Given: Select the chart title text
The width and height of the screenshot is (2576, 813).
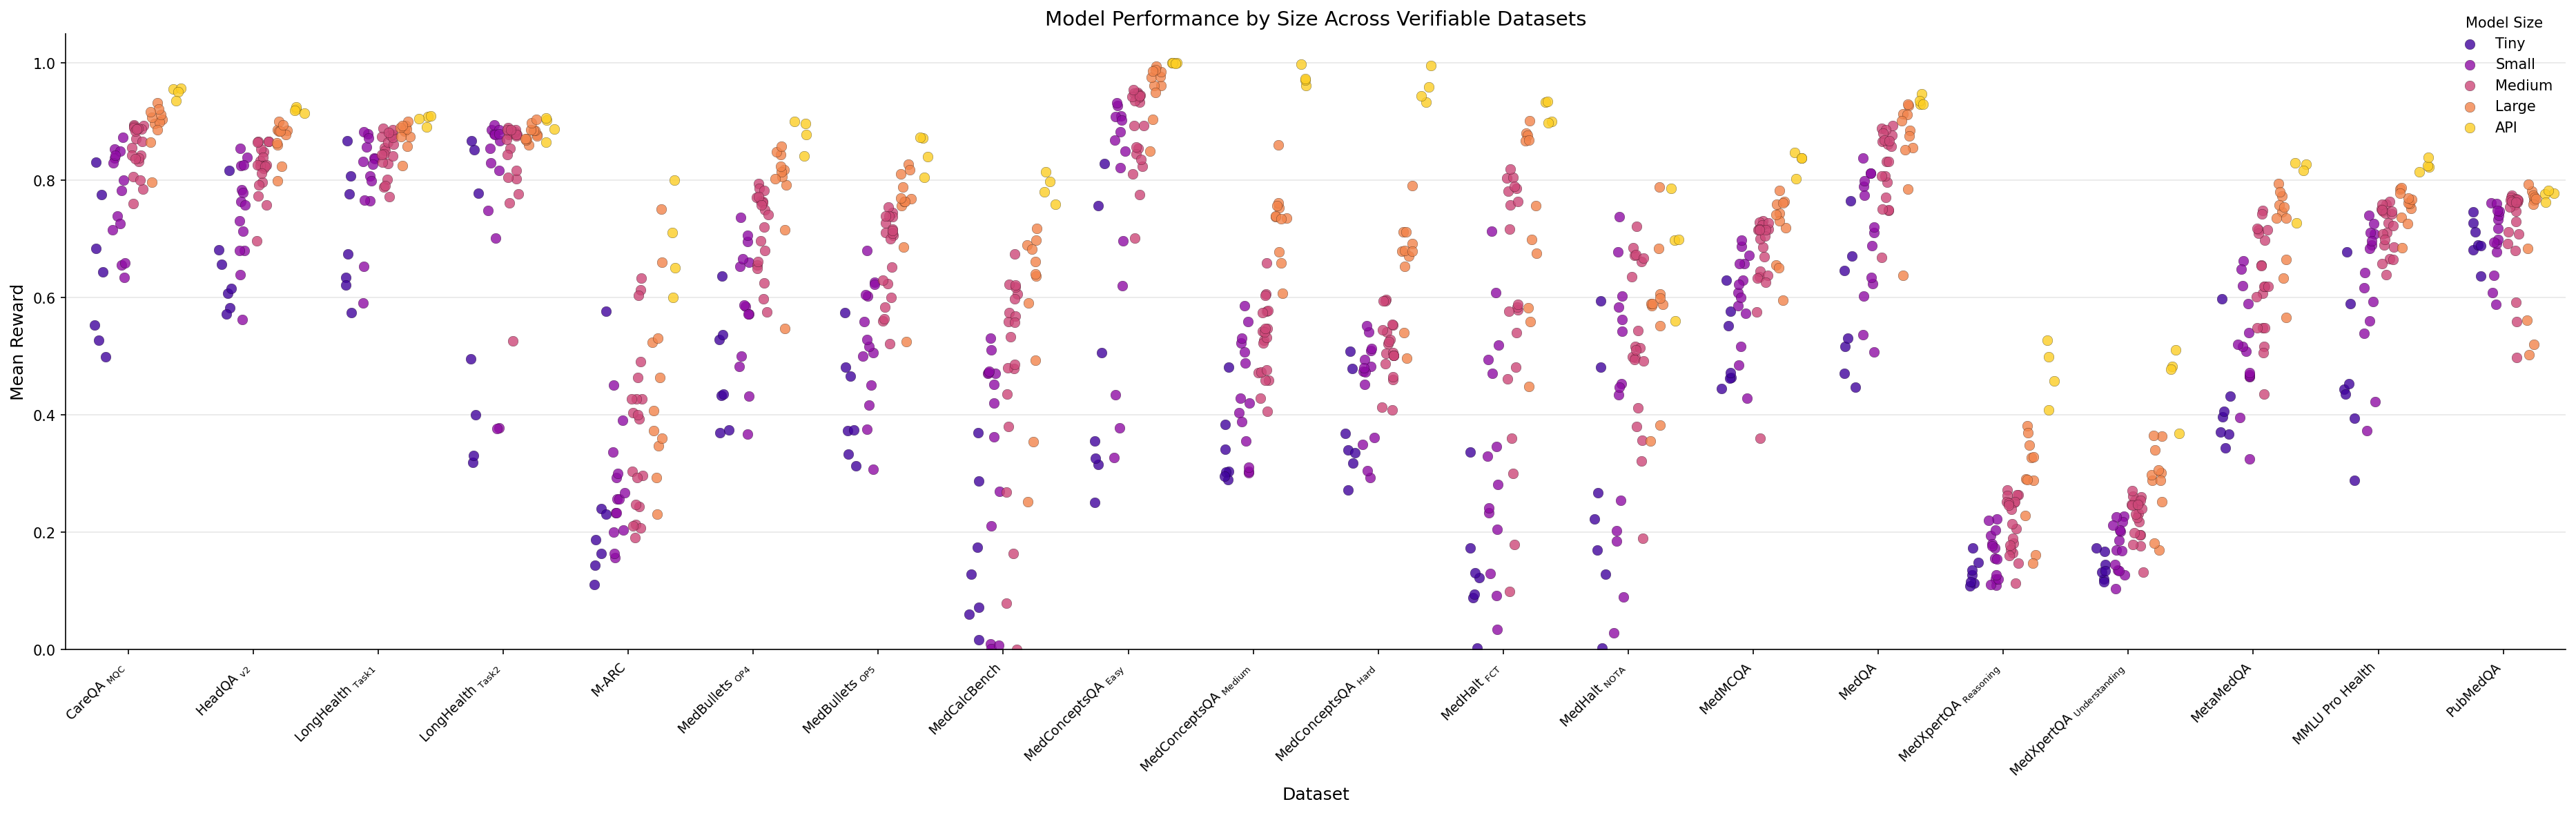Looking at the screenshot, I should [1315, 19].
